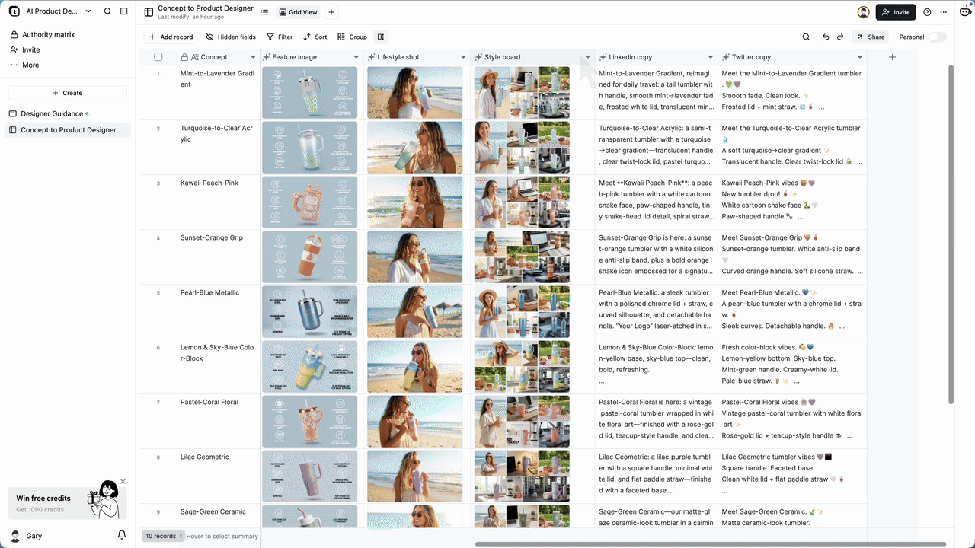Click the help question mark icon
Screen dimensions: 975x548
click(927, 12)
